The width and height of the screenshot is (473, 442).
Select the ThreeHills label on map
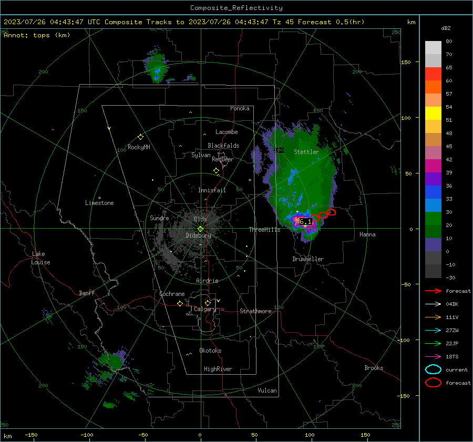point(264,230)
